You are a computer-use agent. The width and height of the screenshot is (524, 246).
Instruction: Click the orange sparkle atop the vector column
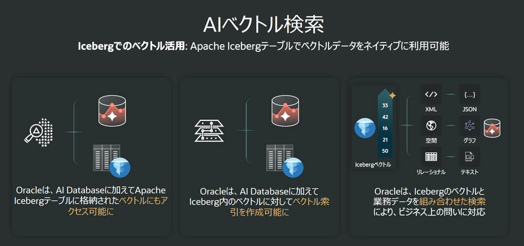tap(392, 96)
